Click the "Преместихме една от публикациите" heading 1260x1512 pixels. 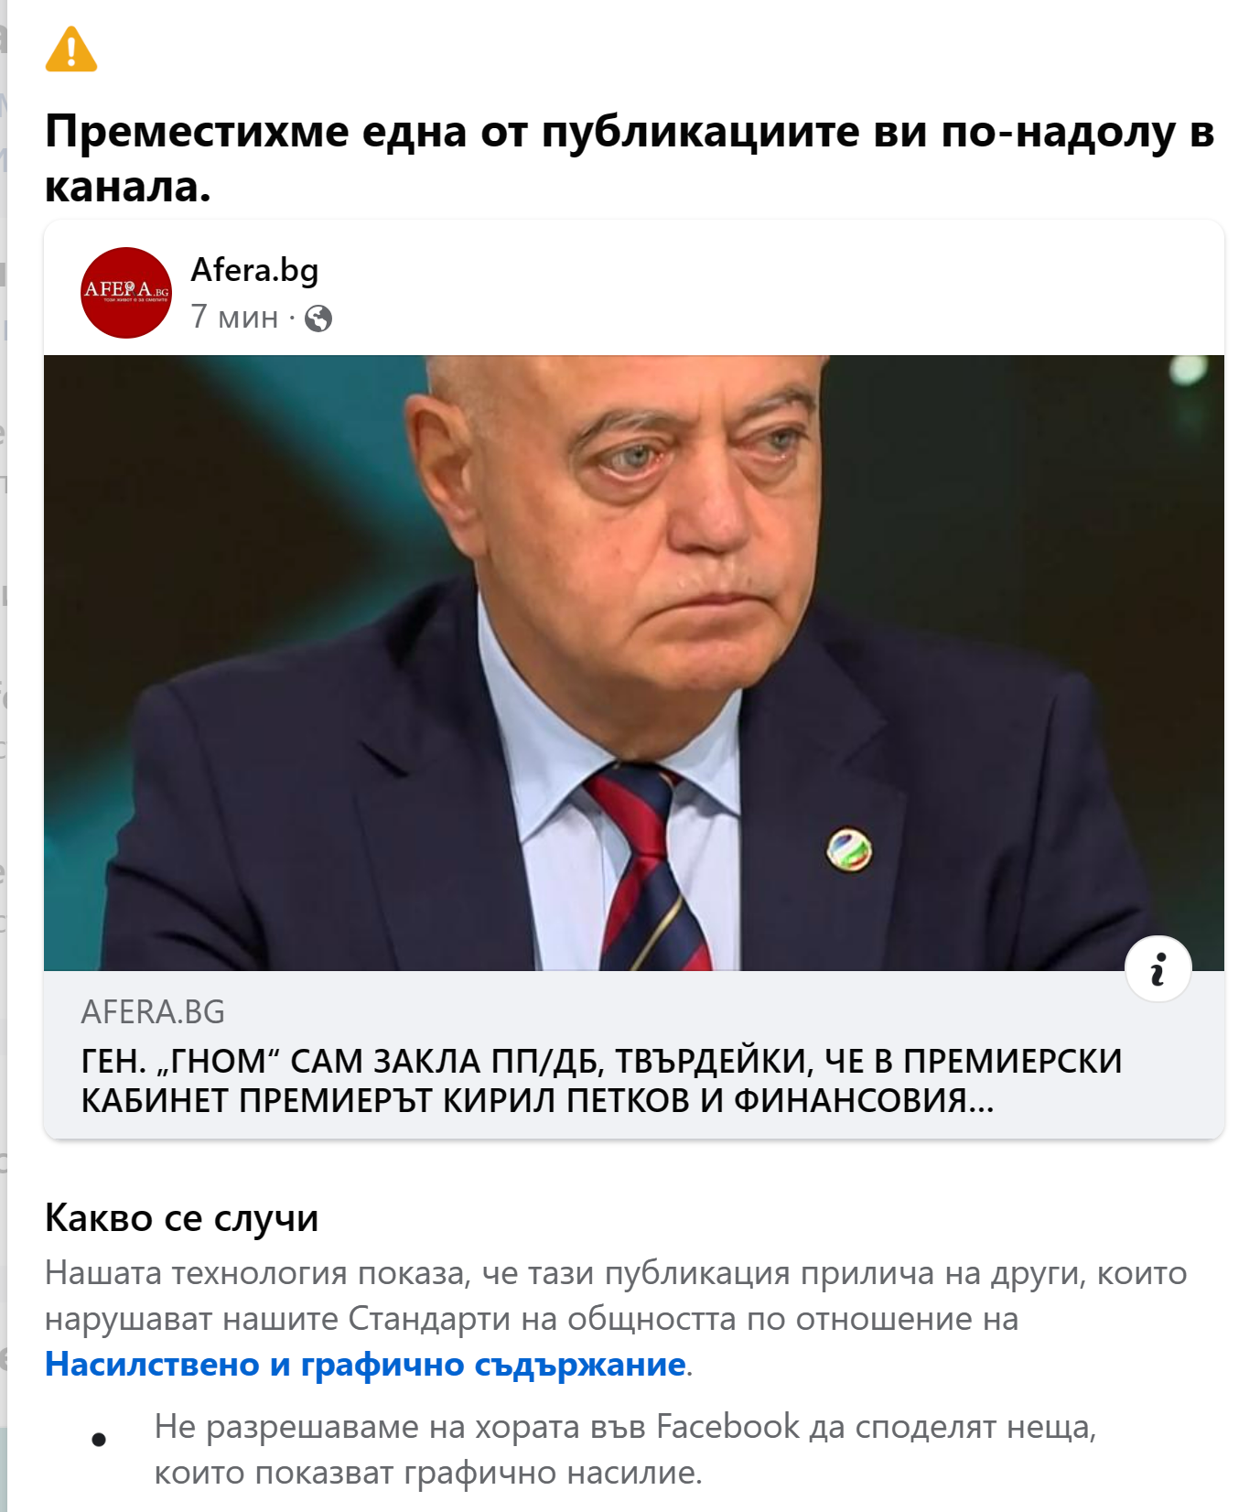[630, 158]
